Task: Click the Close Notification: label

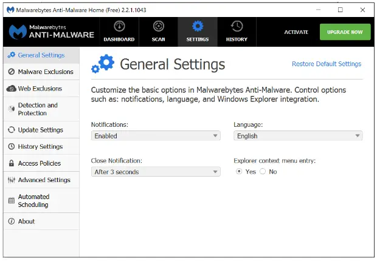Action: tap(116, 161)
